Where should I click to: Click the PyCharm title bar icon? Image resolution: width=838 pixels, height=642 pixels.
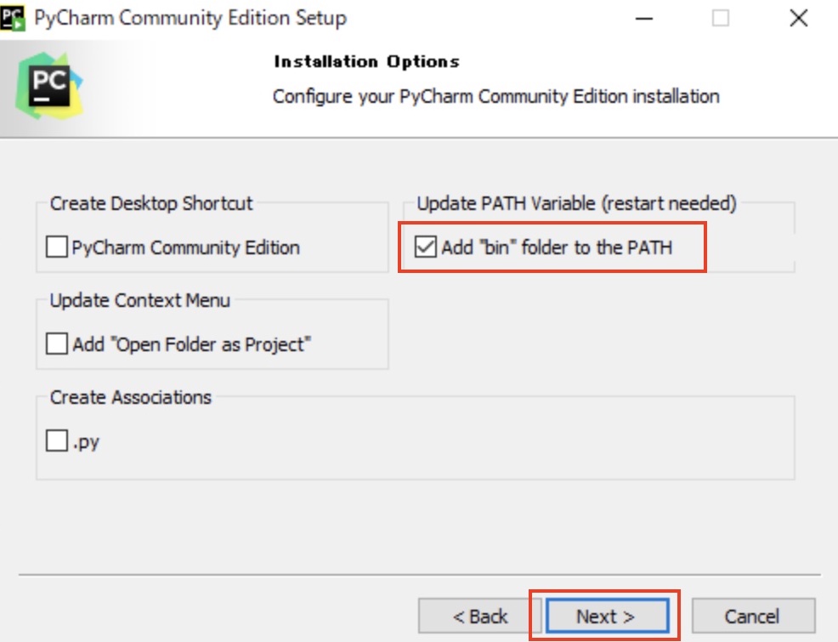pyautogui.click(x=13, y=18)
